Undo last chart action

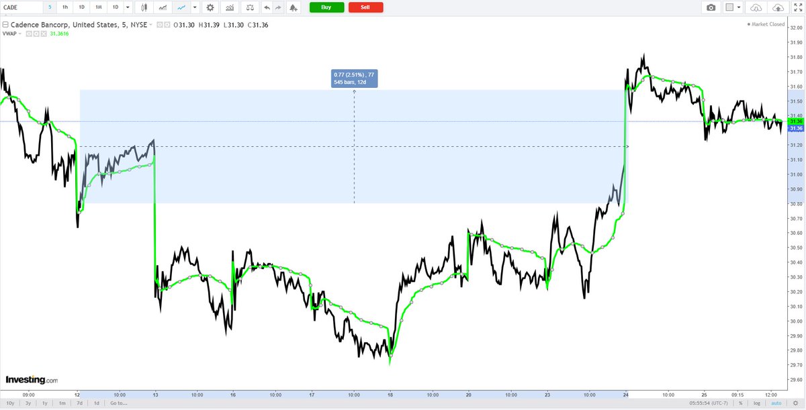pos(267,7)
